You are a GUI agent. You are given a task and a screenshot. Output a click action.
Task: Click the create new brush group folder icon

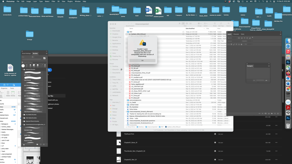[37, 144]
